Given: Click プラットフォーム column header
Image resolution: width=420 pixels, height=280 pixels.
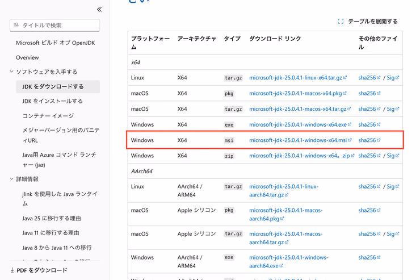Looking at the screenshot, I should tap(150, 43).
